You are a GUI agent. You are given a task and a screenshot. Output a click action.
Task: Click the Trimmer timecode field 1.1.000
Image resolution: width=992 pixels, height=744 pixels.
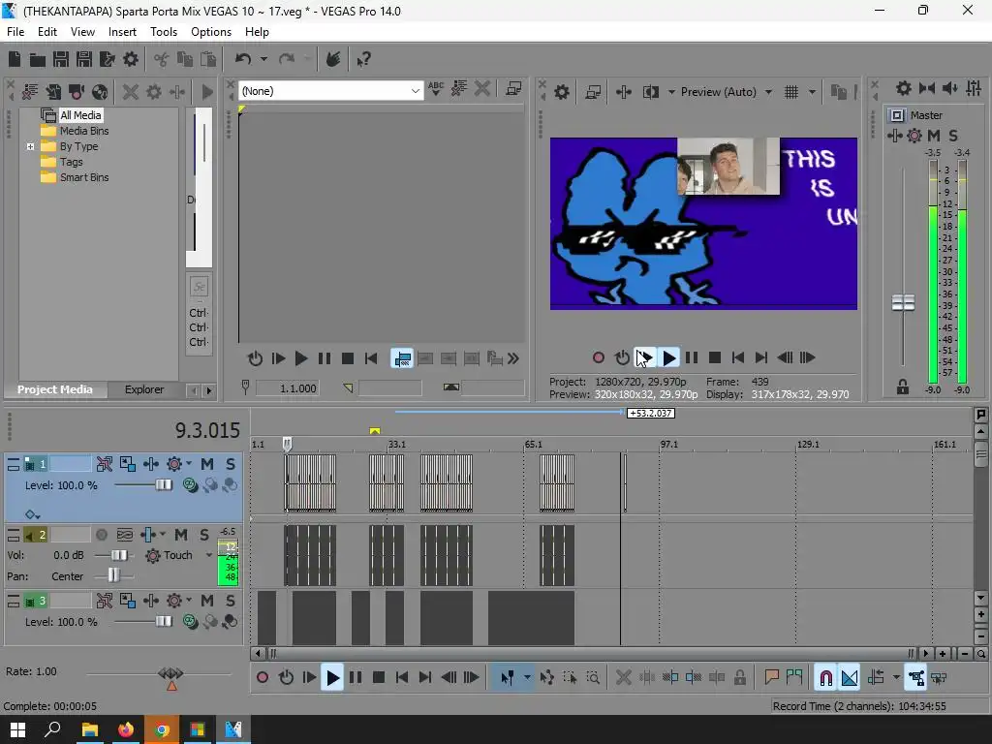[287, 388]
